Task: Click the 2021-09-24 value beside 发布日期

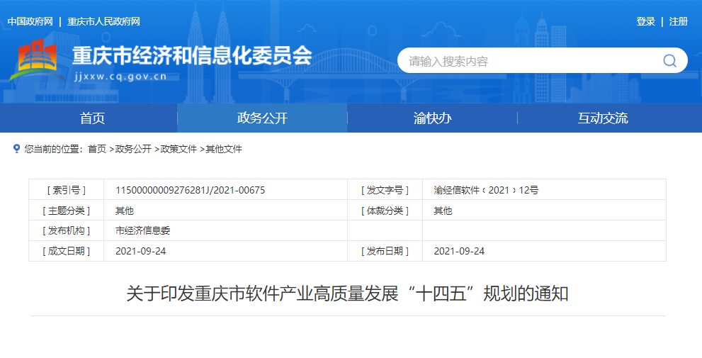Action: 459,252
